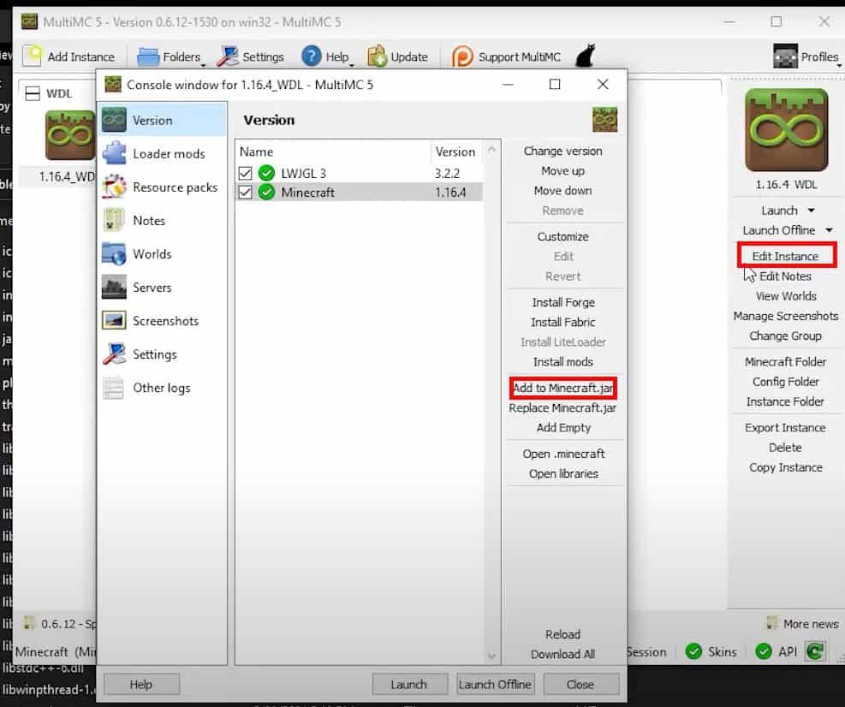Open Config Folder from the sidebar

click(785, 382)
